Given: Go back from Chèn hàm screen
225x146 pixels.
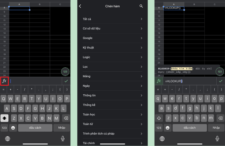Looking at the screenshot, I should click(80, 6).
